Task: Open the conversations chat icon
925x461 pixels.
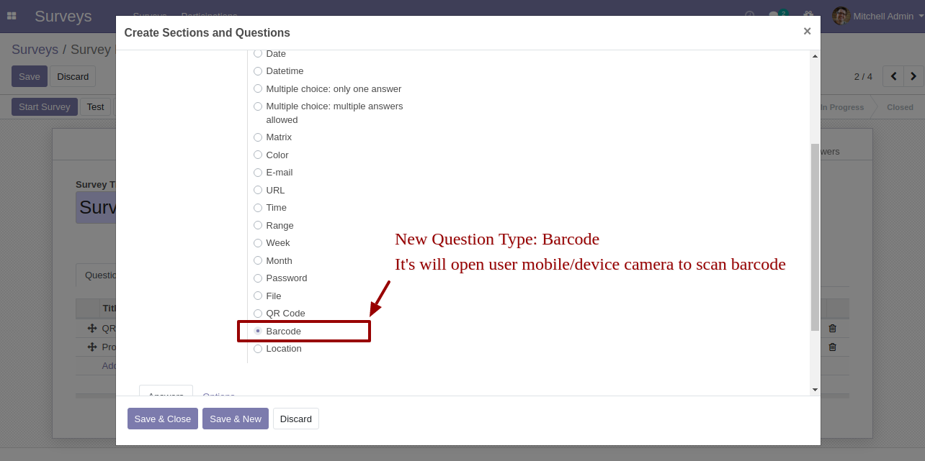Action: coord(774,16)
